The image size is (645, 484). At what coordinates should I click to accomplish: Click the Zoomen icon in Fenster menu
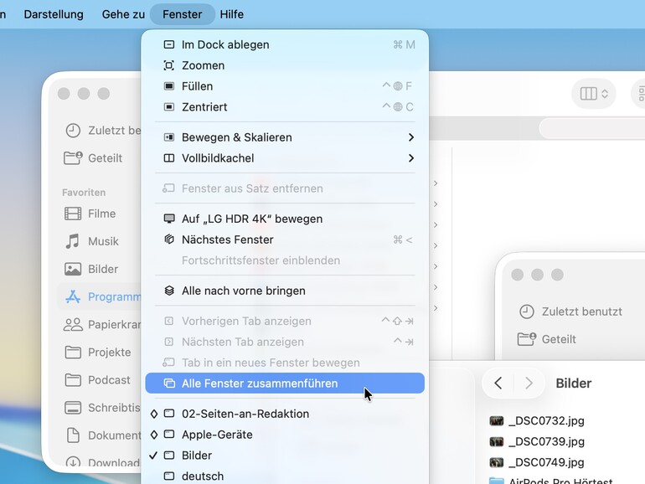pos(168,65)
